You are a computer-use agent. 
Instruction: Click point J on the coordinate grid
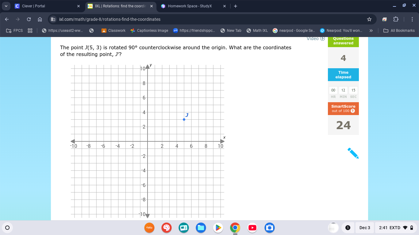coord(184,119)
